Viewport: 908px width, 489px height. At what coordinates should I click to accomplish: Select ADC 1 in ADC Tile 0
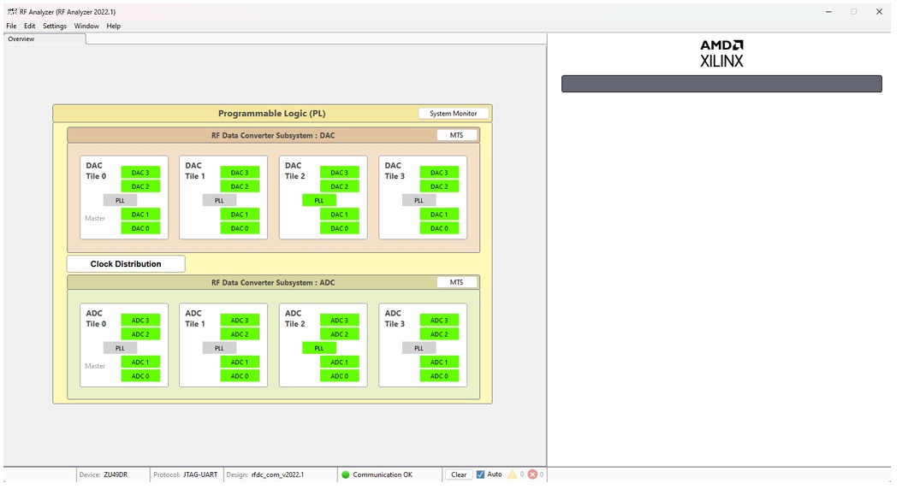coord(140,362)
